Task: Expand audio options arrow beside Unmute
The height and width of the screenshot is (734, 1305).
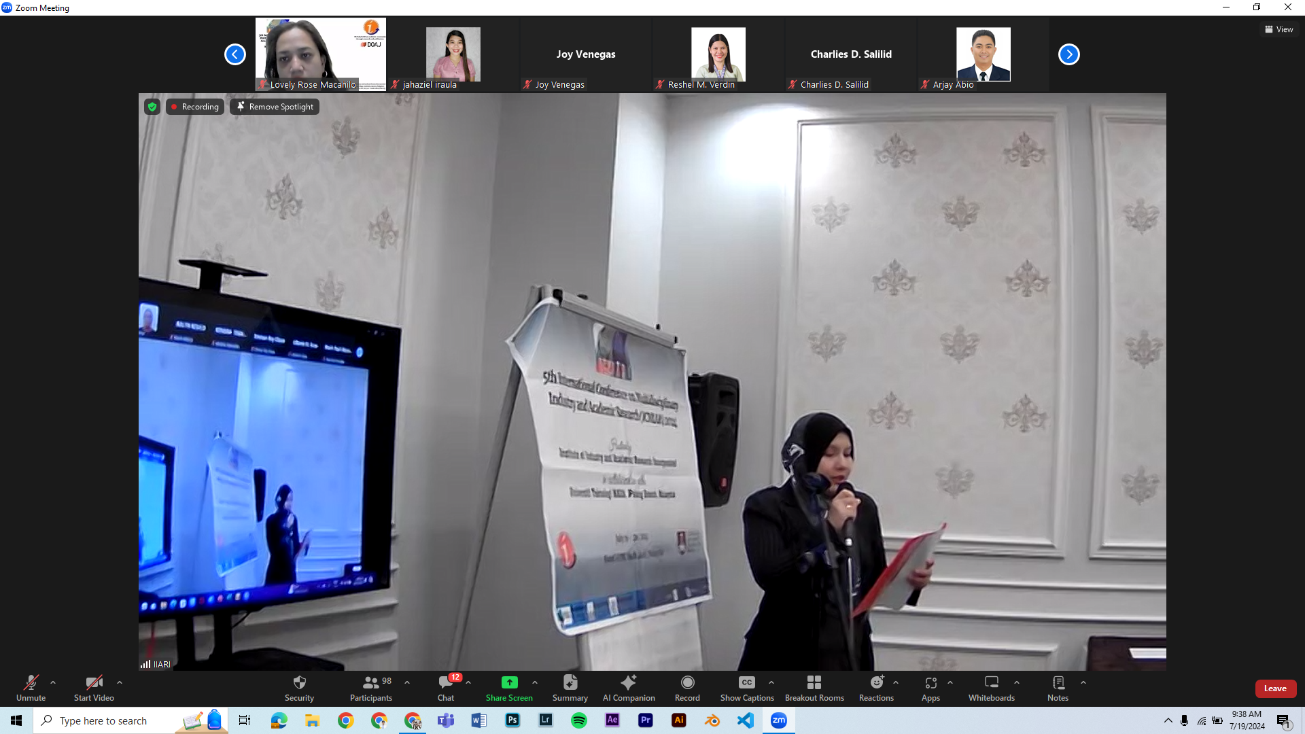Action: 53,682
